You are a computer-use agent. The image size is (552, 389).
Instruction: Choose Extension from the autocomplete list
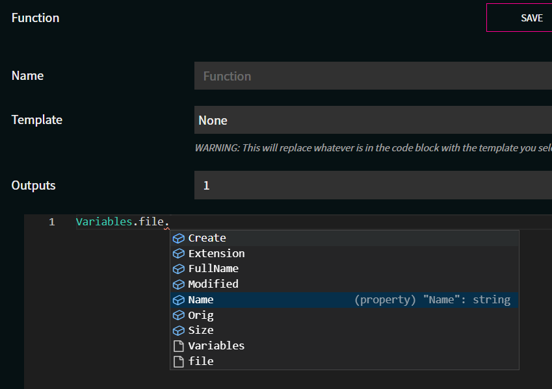(345, 253)
